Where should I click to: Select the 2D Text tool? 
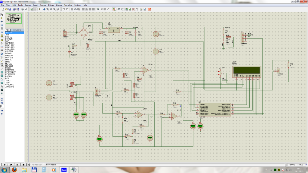click(2, 86)
